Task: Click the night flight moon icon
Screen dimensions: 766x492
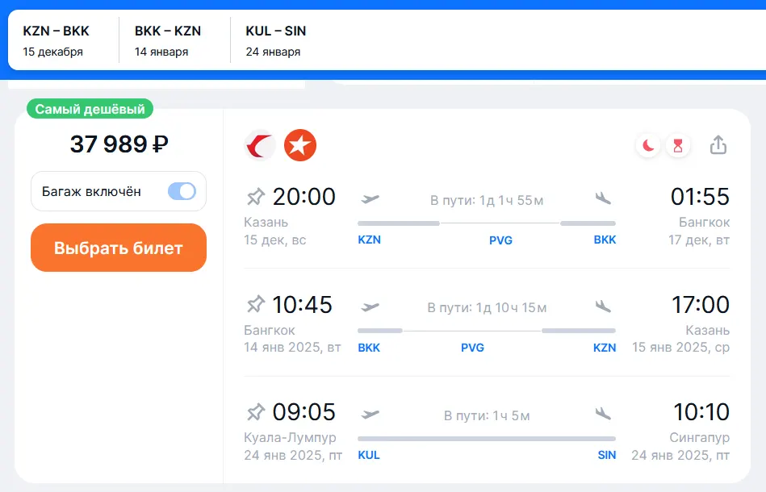Action: click(648, 145)
